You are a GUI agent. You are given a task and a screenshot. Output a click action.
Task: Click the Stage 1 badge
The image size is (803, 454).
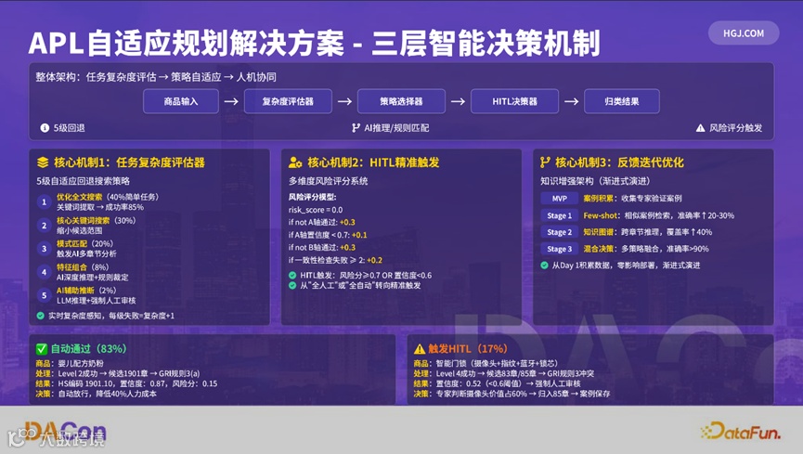[x=559, y=215]
